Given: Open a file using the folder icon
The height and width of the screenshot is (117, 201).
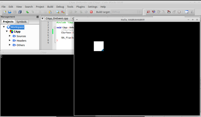Looking at the screenshot, I should click(x=10, y=12).
